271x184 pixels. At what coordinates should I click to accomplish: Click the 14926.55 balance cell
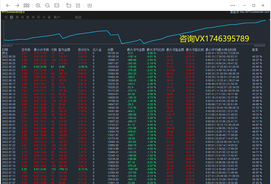point(113,97)
